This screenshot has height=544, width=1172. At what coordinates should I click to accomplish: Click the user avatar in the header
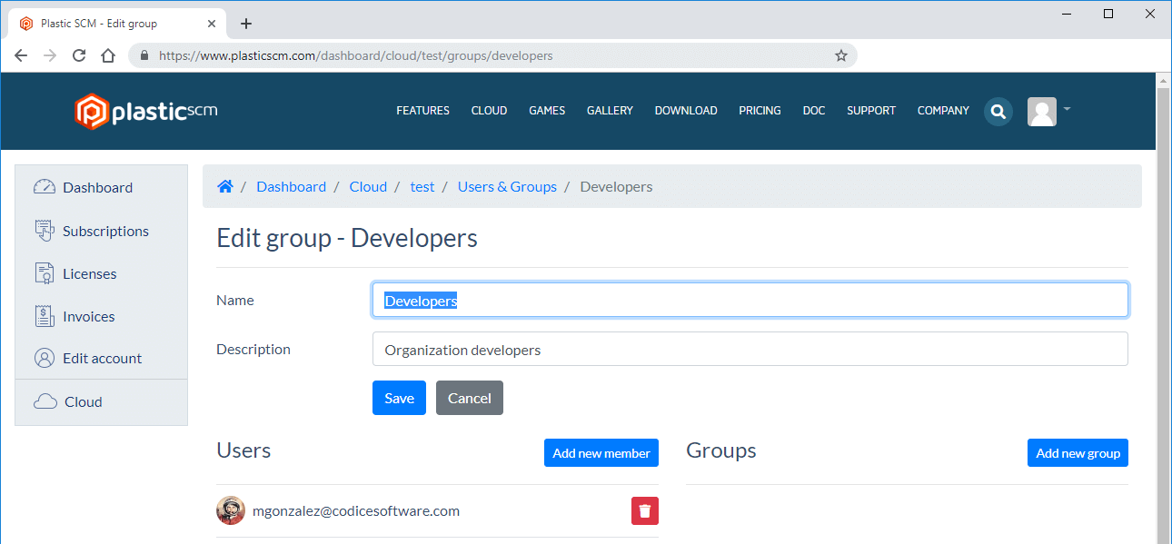click(1042, 112)
